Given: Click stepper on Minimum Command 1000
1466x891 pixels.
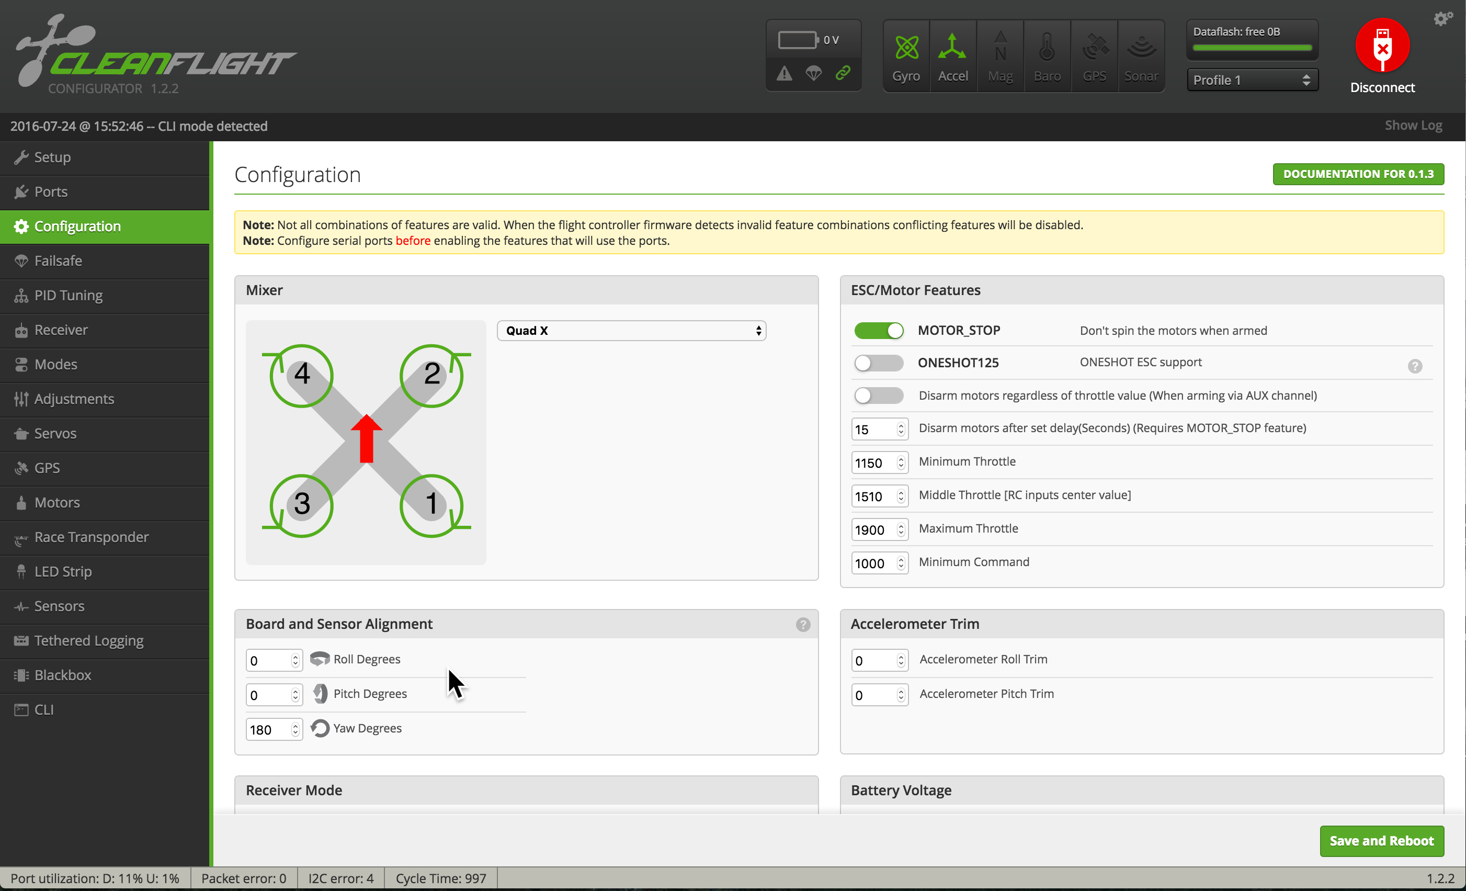Looking at the screenshot, I should [x=901, y=563].
